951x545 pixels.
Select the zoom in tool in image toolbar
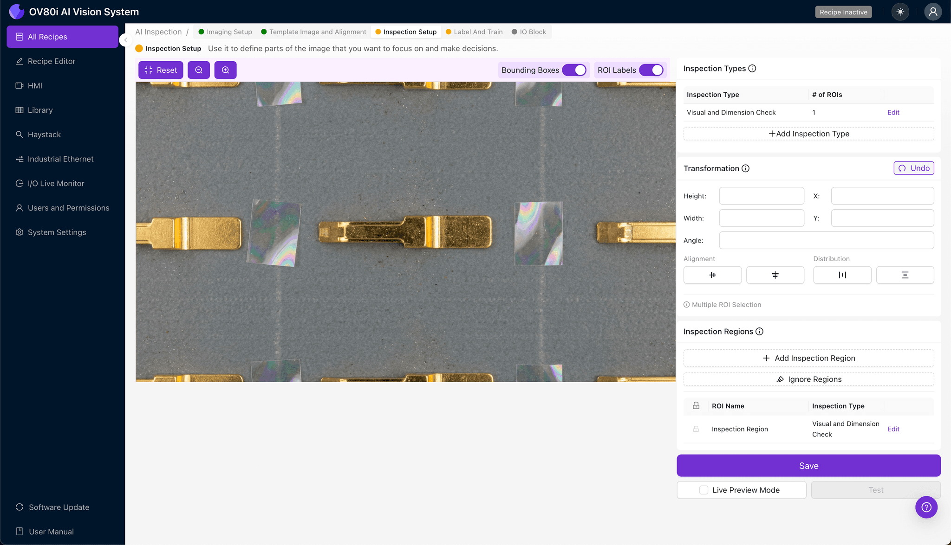pyautogui.click(x=226, y=70)
